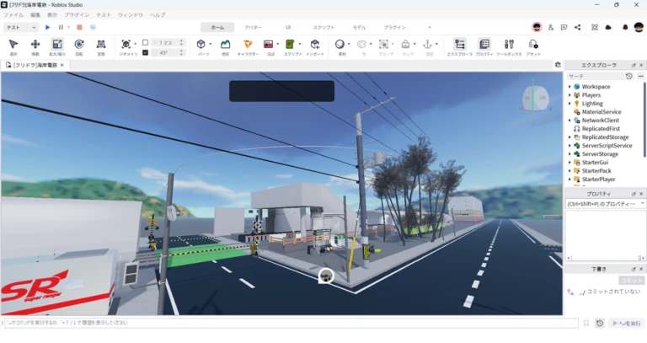The image size is (647, 343).
Task: Toggle the move snap (1 マス) checkbox
Action: click(145, 42)
